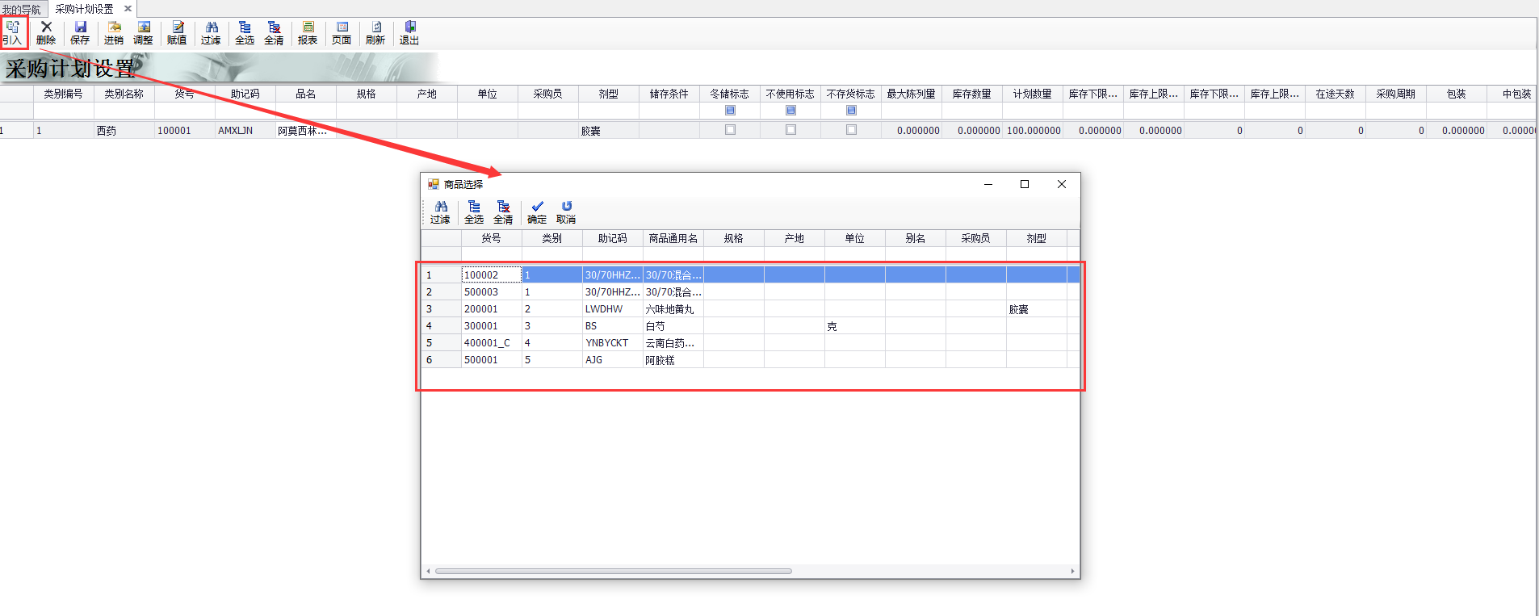The height and width of the screenshot is (616, 1539).
Task: Click 全清 clear all in main toolbar
Action: click(274, 33)
